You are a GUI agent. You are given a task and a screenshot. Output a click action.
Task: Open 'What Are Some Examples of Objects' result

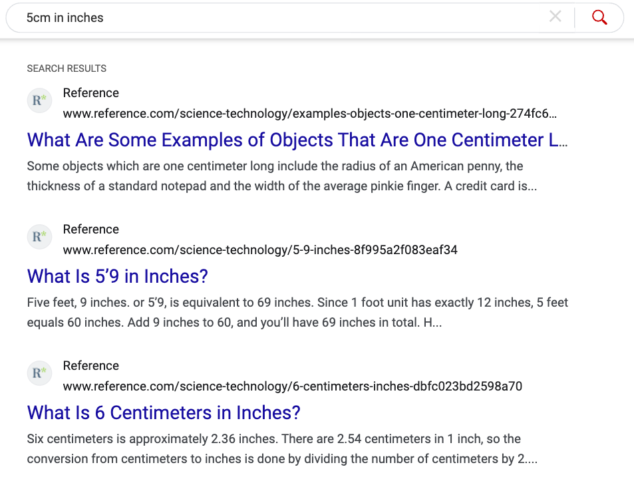297,140
